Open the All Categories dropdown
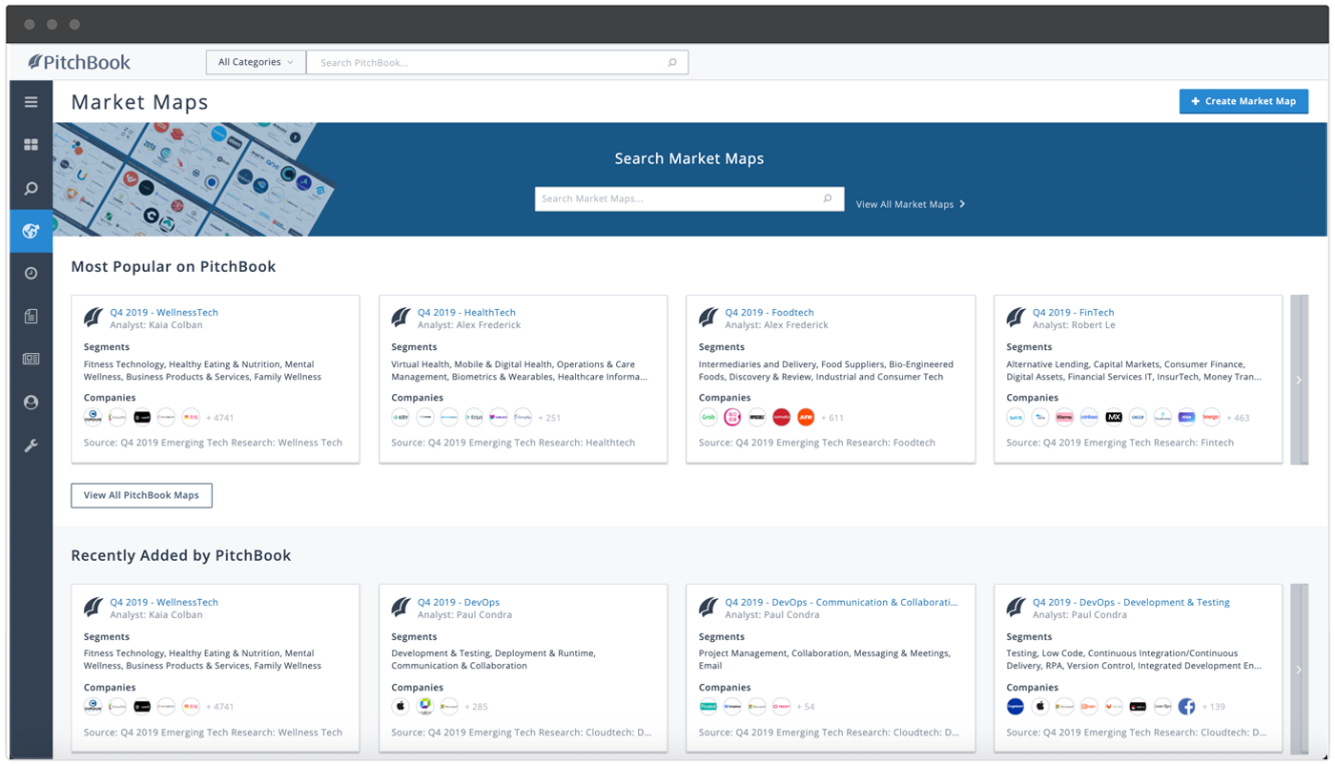This screenshot has height=766, width=1335. (x=256, y=63)
